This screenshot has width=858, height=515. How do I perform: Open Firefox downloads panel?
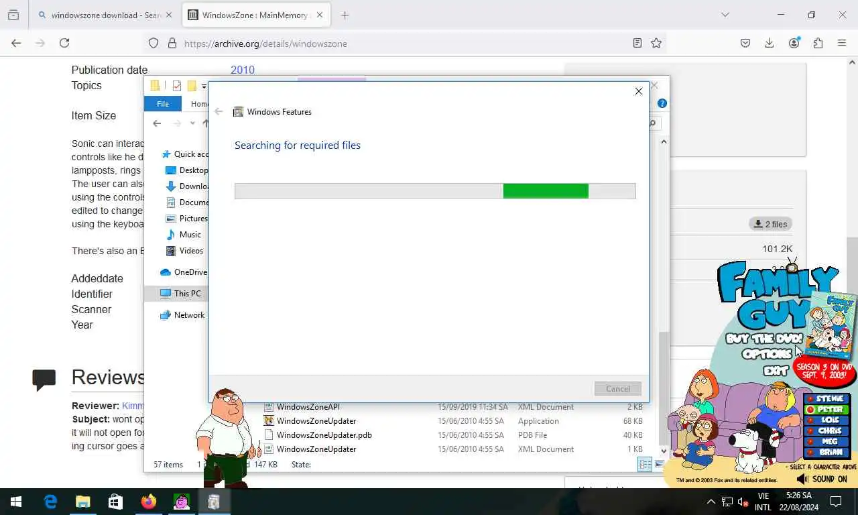tap(770, 43)
